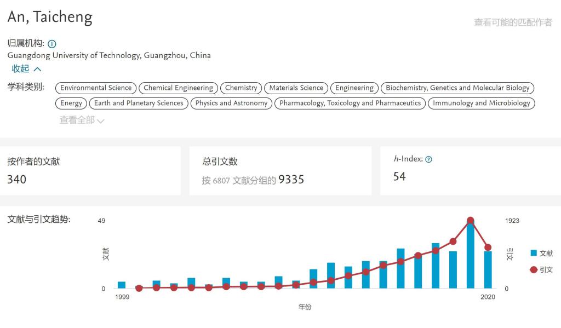Choose the Materials Science subject tag
This screenshot has height=328, width=561.
(296, 88)
